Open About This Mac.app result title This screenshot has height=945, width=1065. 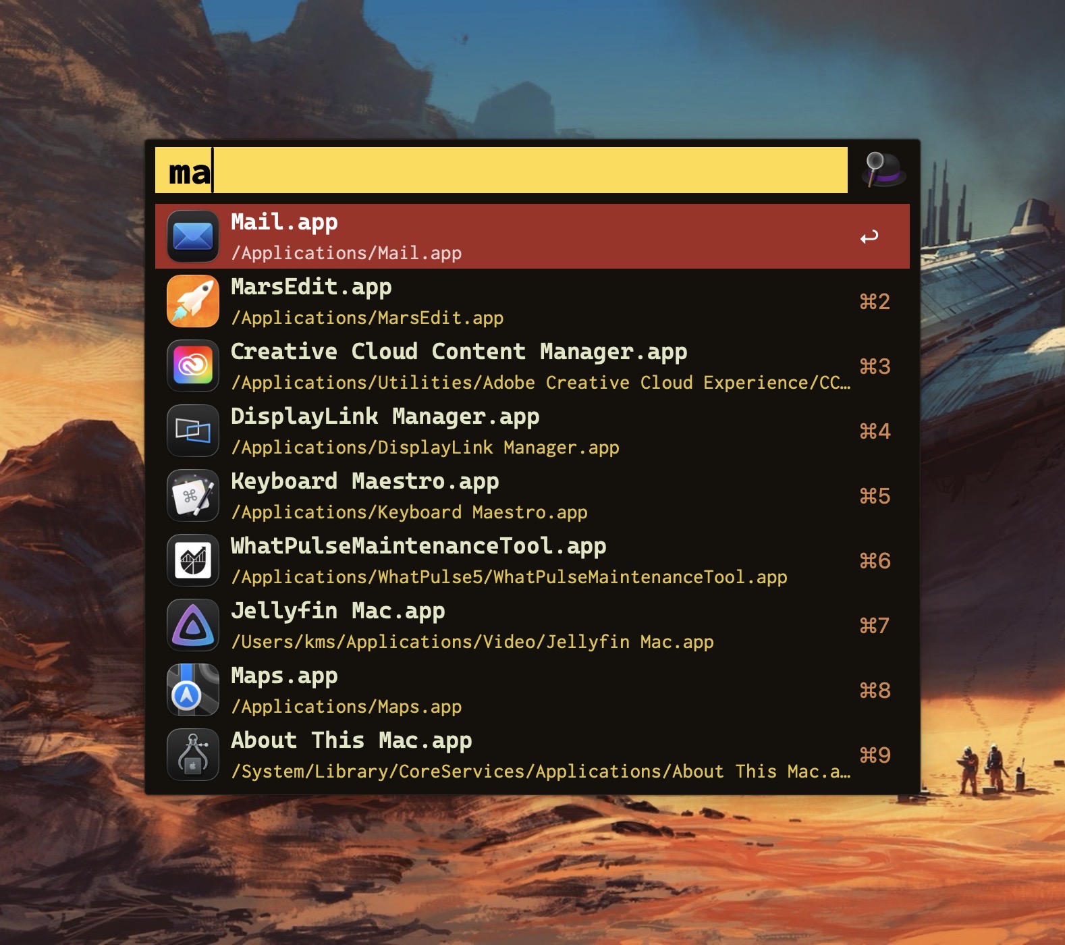point(352,740)
